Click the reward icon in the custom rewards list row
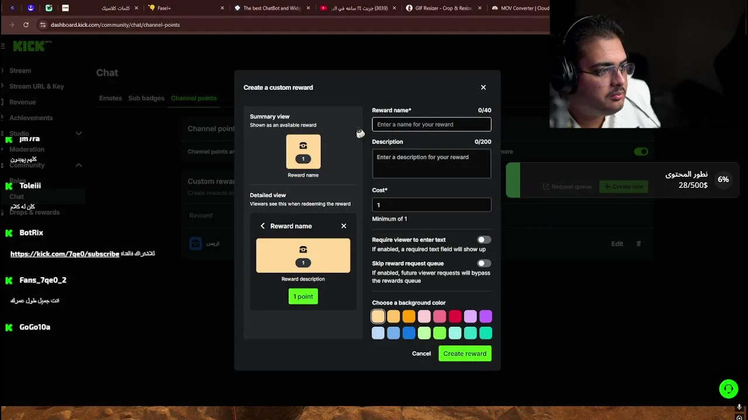 pos(196,243)
